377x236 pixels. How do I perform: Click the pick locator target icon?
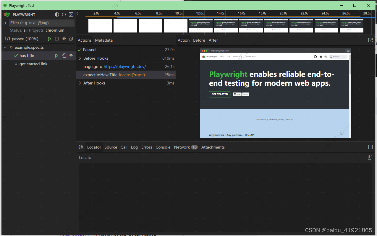pos(81,147)
